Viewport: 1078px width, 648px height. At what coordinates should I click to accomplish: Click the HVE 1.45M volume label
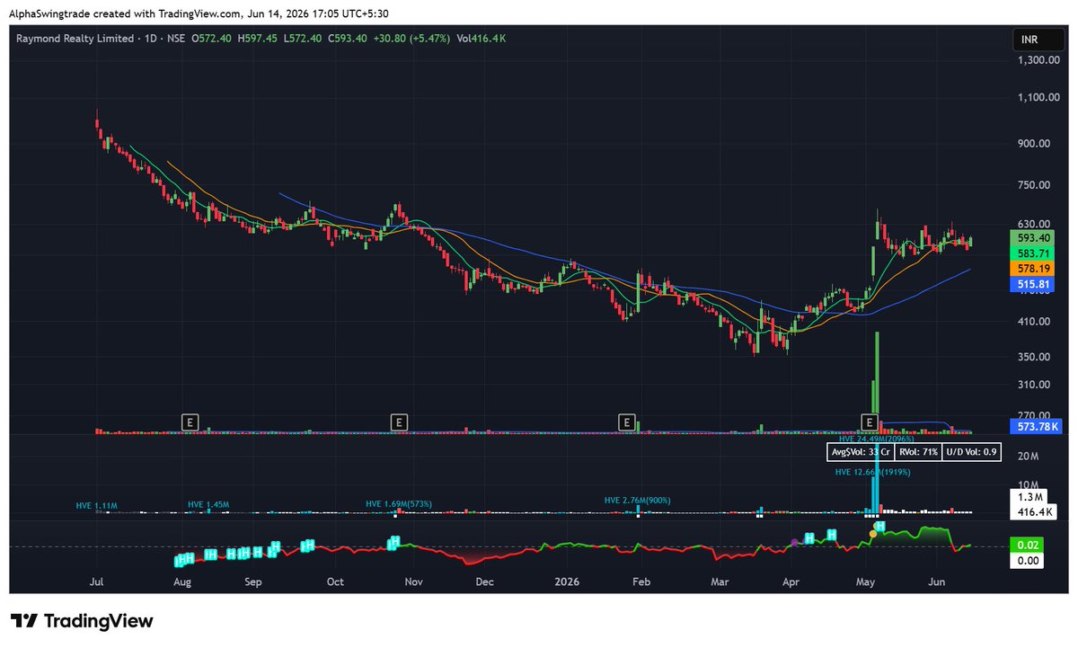point(208,505)
